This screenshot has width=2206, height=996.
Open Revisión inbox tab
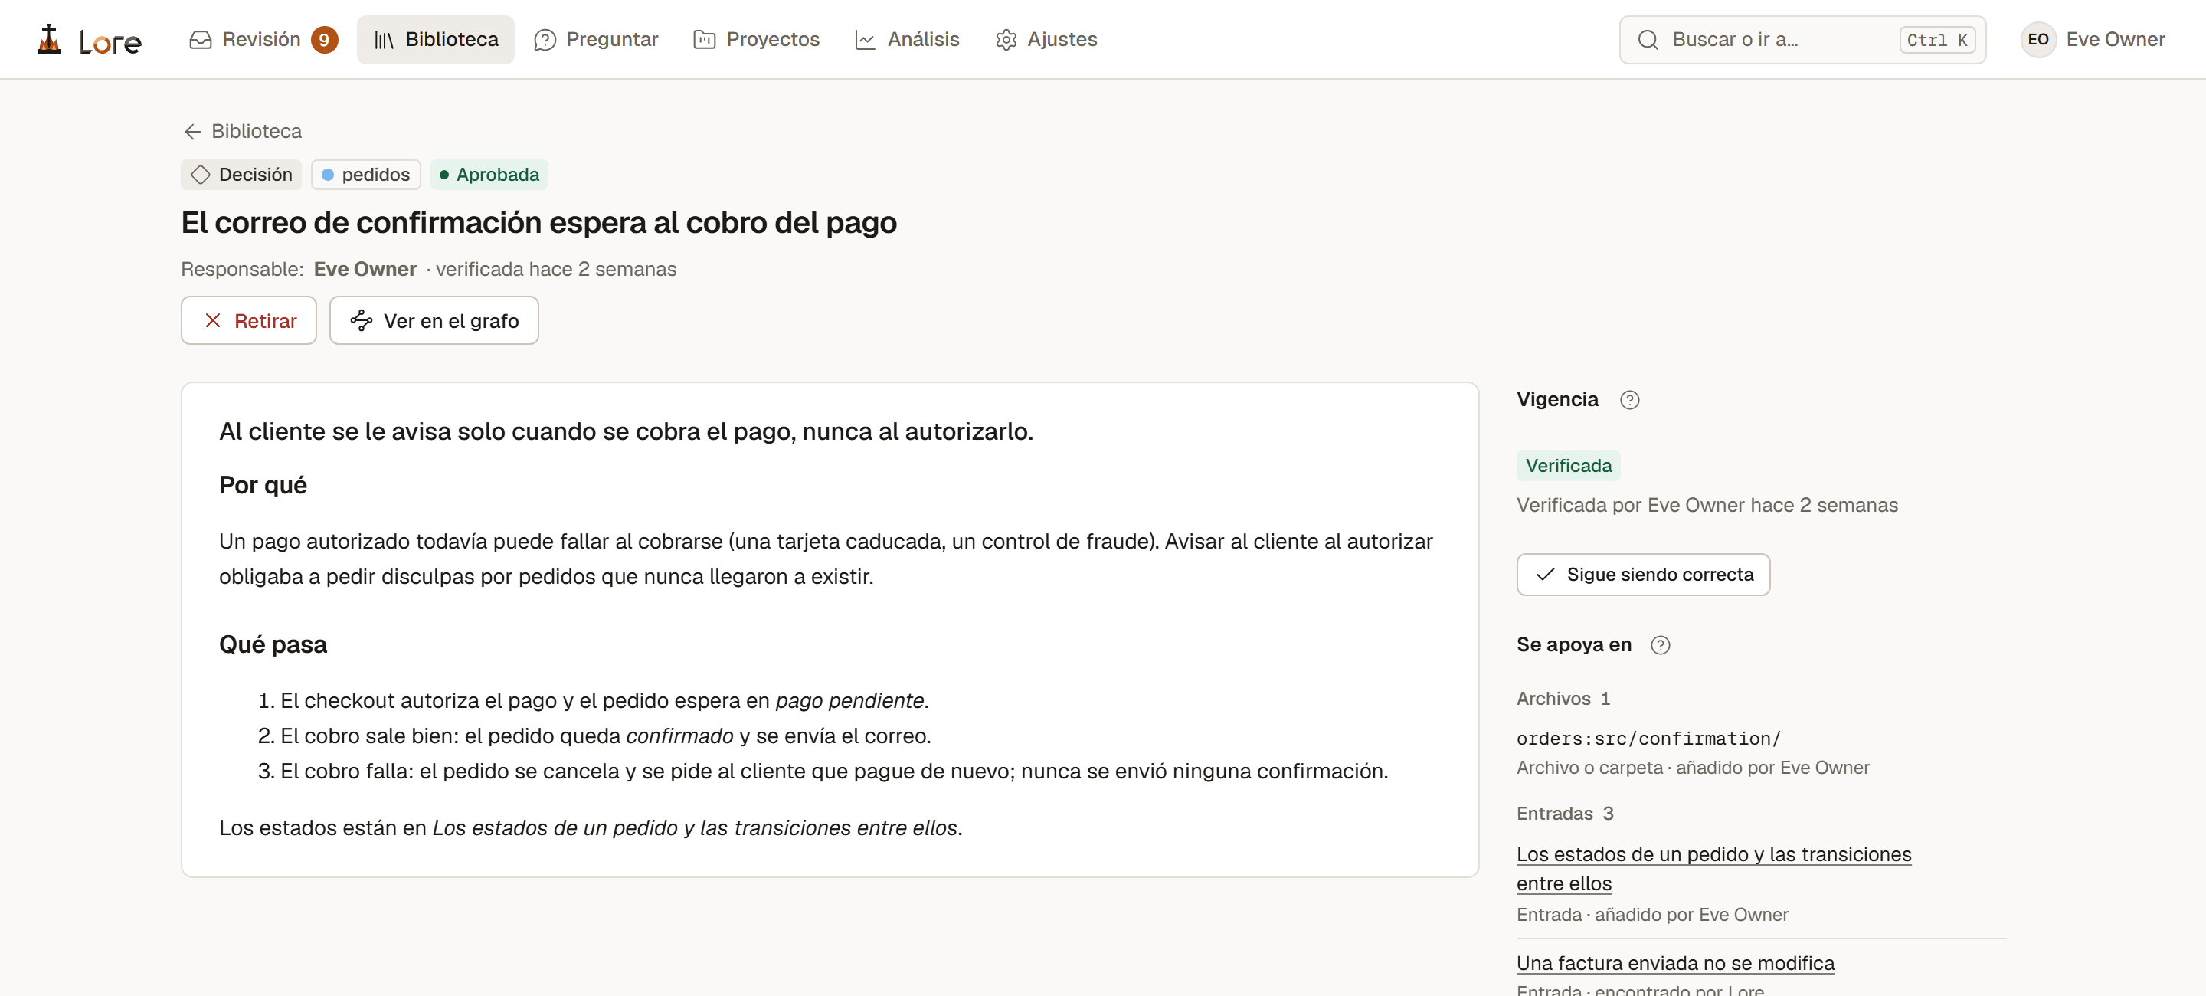point(262,39)
